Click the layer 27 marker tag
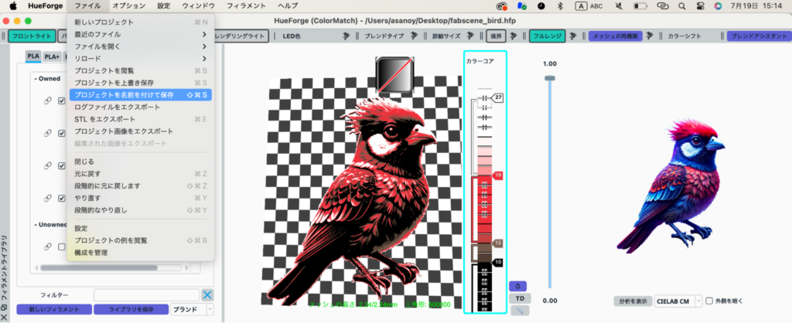Image resolution: width=792 pixels, height=323 pixels. click(497, 97)
